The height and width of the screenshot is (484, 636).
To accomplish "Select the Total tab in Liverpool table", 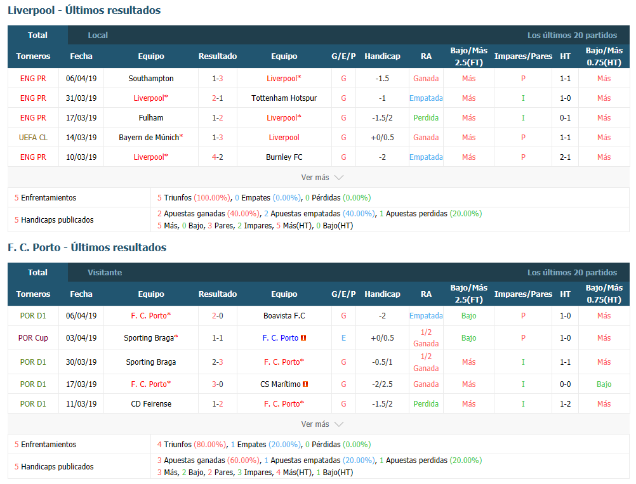I will pyautogui.click(x=37, y=36).
